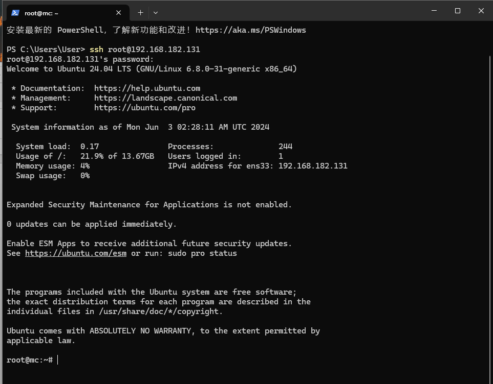Follow the landscape.canonical.com management link

[165, 98]
